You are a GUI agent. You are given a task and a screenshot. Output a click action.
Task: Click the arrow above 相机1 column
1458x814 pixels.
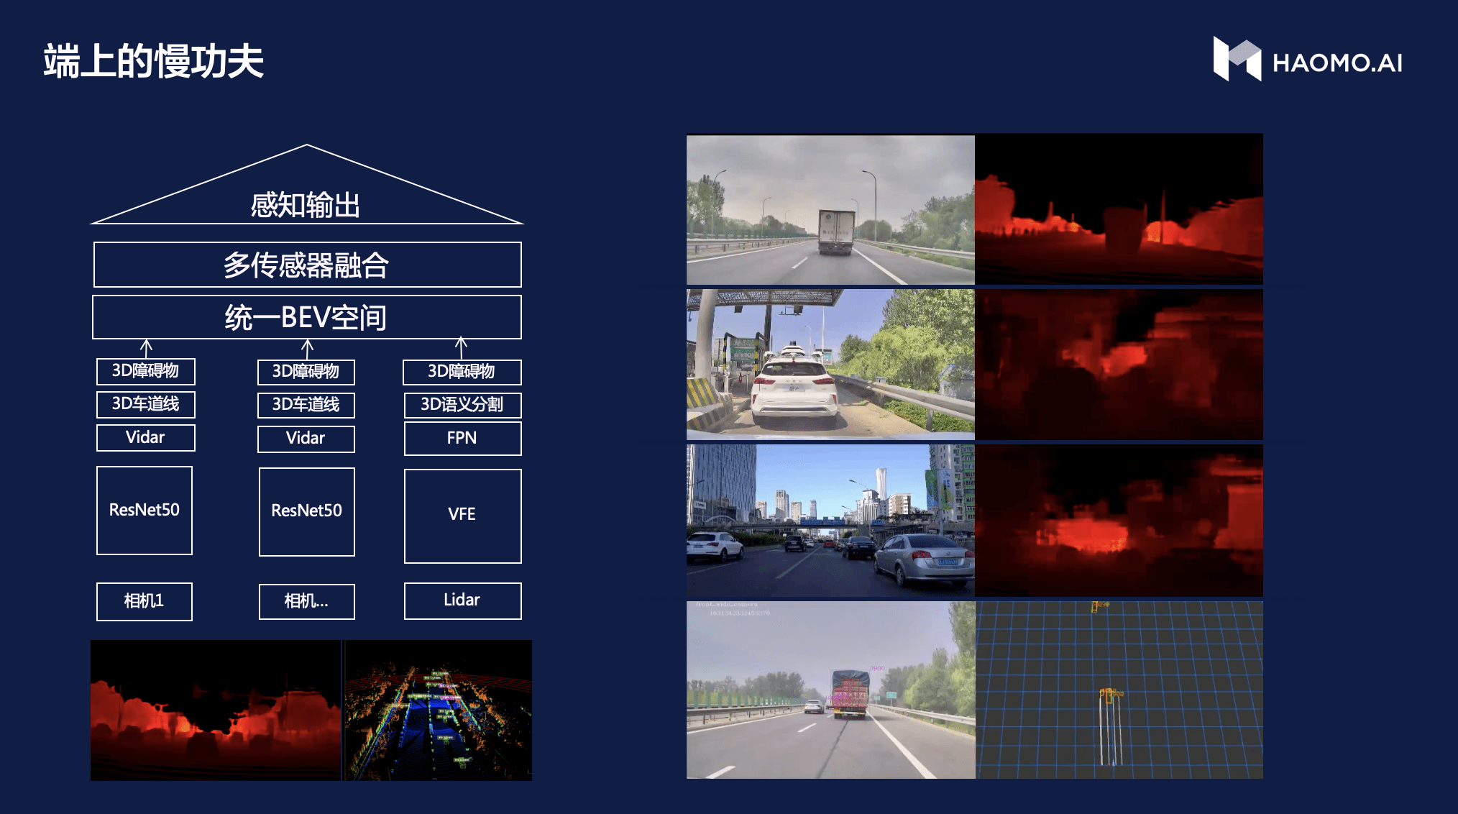[146, 348]
